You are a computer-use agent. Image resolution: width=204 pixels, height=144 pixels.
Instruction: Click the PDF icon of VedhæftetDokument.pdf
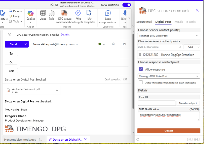[x=8, y=90]
